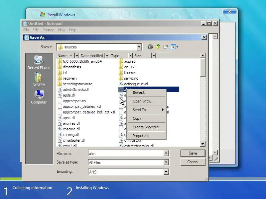Image resolution: width=266 pixels, height=199 pixels.
Task: Select the cbsmsg.dll file
Action: (x=68, y=135)
